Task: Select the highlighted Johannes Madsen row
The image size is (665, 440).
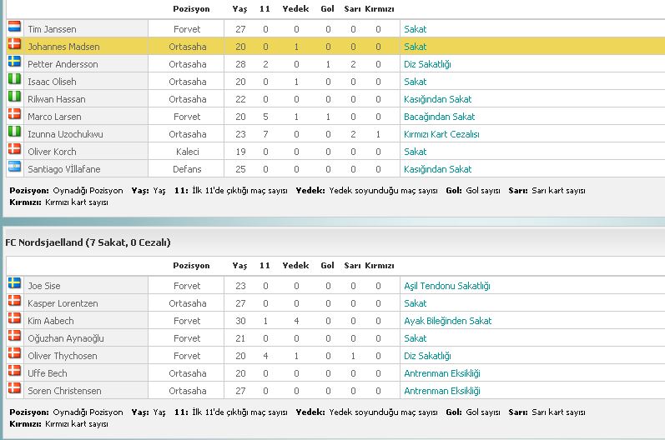Action: (x=336, y=47)
